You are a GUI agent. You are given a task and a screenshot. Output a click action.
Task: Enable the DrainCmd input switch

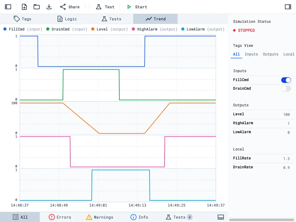286,88
